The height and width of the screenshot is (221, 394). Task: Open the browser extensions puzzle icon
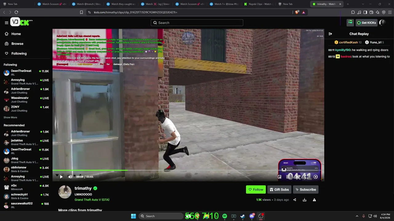[353, 12]
